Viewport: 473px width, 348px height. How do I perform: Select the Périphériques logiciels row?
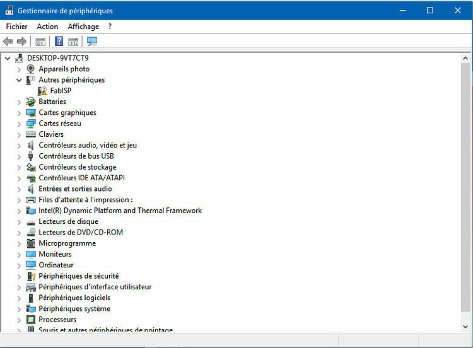click(x=74, y=298)
